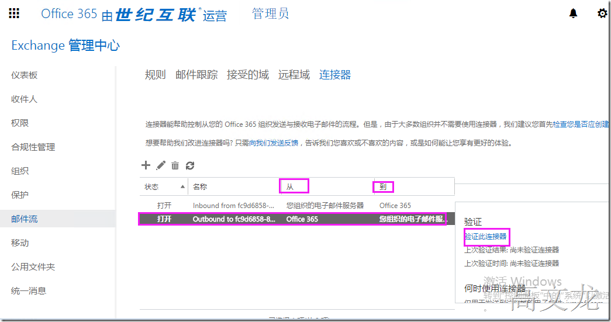The image size is (611, 322).
Task: Open 移动 in the sidebar
Action: pyautogui.click(x=20, y=243)
